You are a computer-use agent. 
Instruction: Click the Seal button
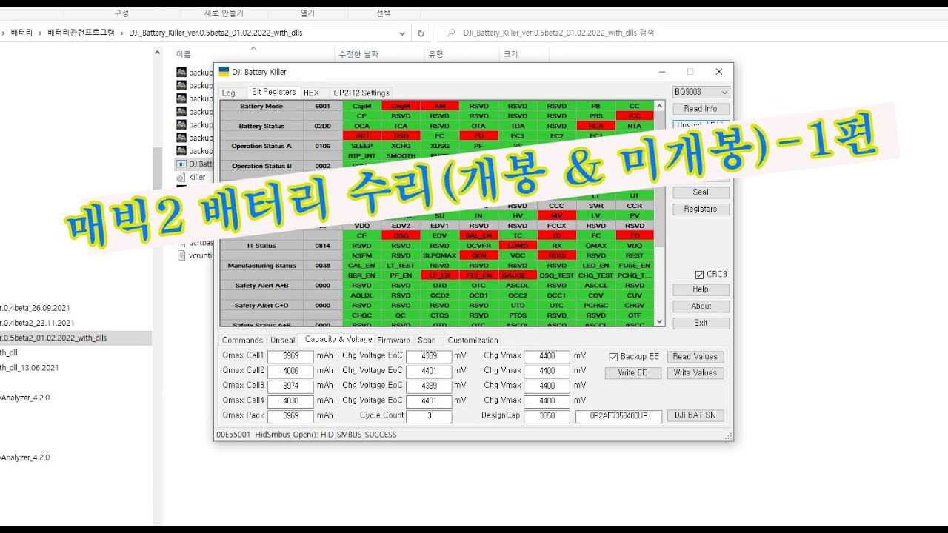[701, 192]
